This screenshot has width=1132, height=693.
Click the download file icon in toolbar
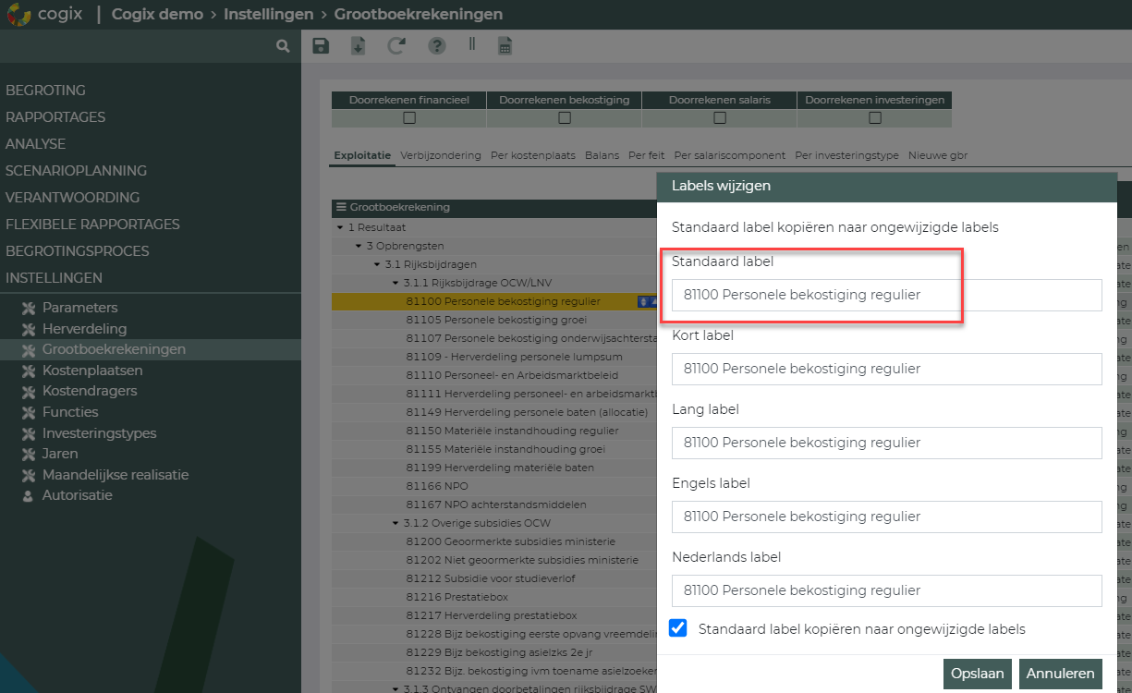[x=359, y=46]
